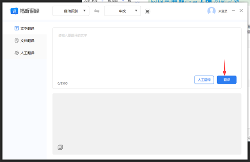
Task: Start screenshot translation with camera icon
Action: point(147,11)
